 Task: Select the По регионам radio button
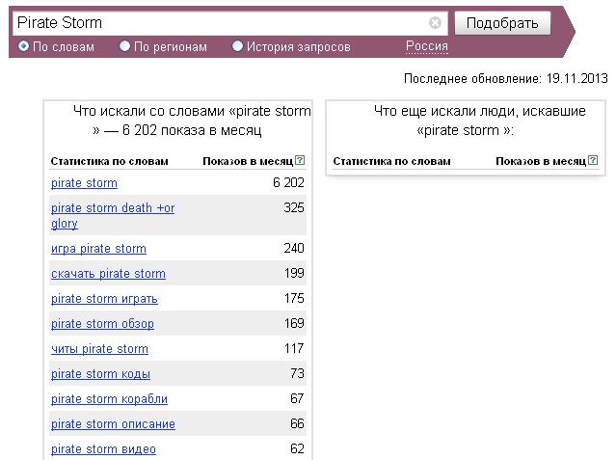tap(124, 46)
